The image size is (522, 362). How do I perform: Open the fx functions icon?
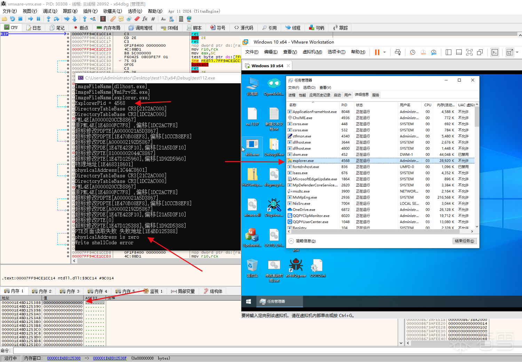point(145,19)
